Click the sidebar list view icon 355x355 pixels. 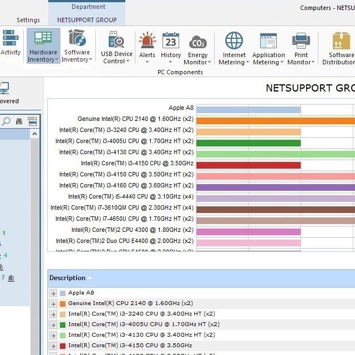pyautogui.click(x=32, y=121)
